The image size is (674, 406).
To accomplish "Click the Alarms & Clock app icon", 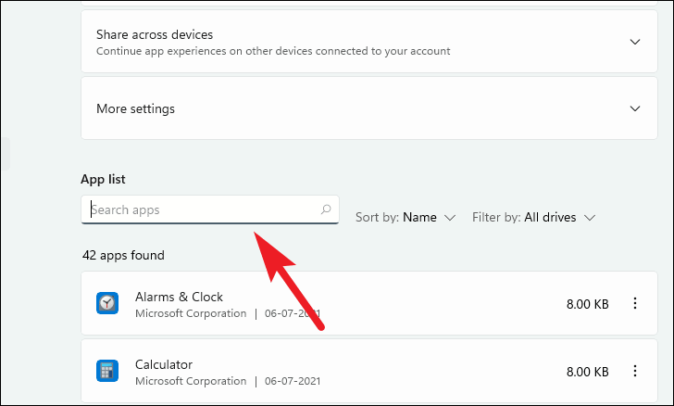I will tap(107, 303).
